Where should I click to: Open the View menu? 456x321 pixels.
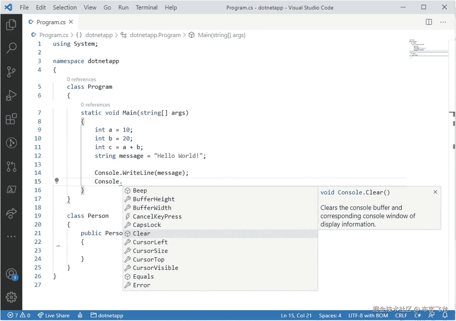pyautogui.click(x=90, y=7)
